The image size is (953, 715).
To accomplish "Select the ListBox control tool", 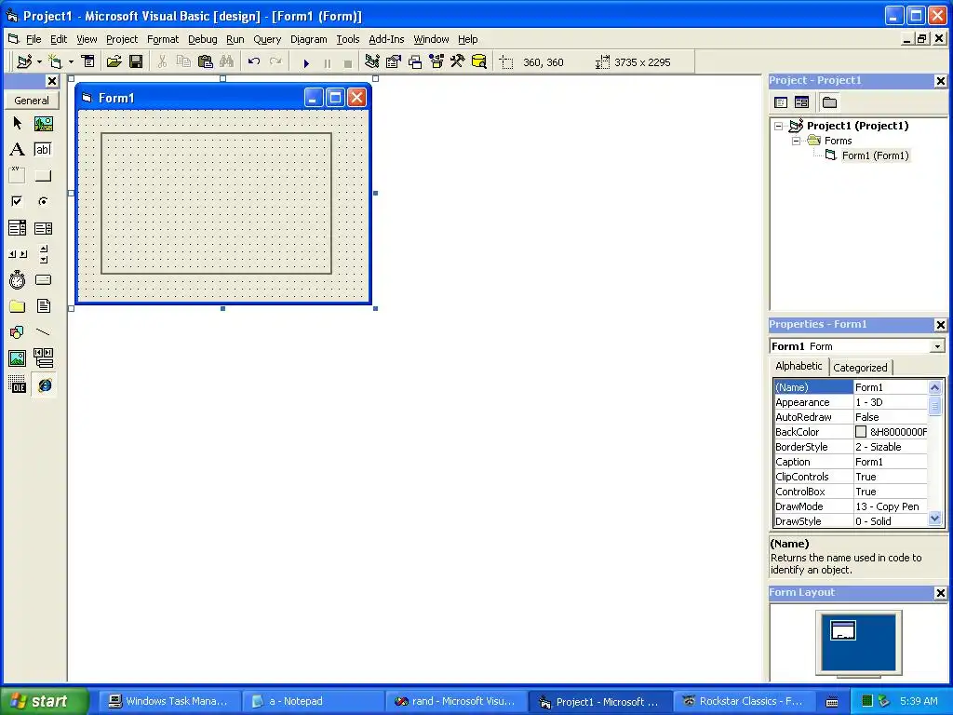I will [x=43, y=228].
